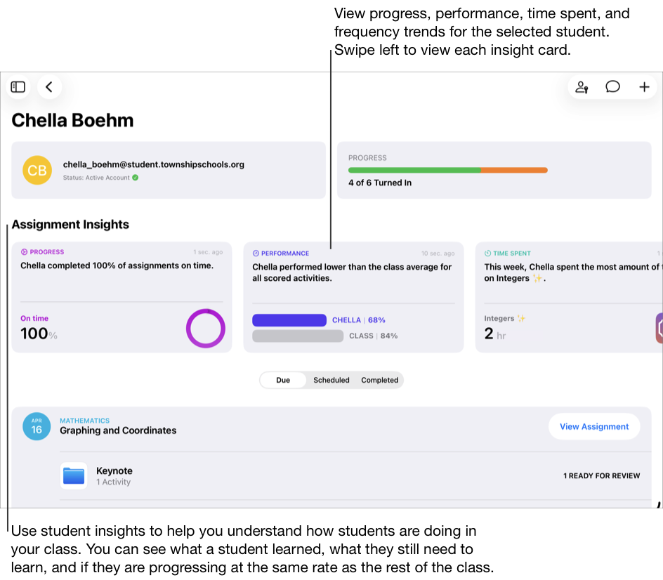Viewport: 663px width, 580px height.
Task: Toggle the sidebar visibility icon
Action: click(18, 86)
